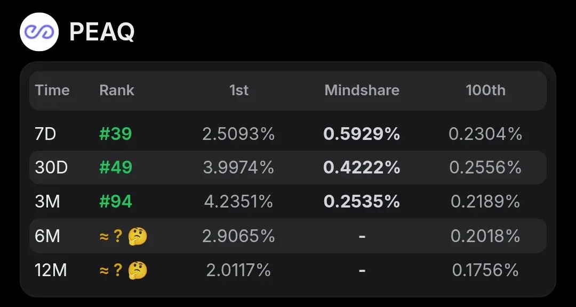Open the #49 rank for 30D
Viewport: 576px width, 307px height.
click(116, 168)
